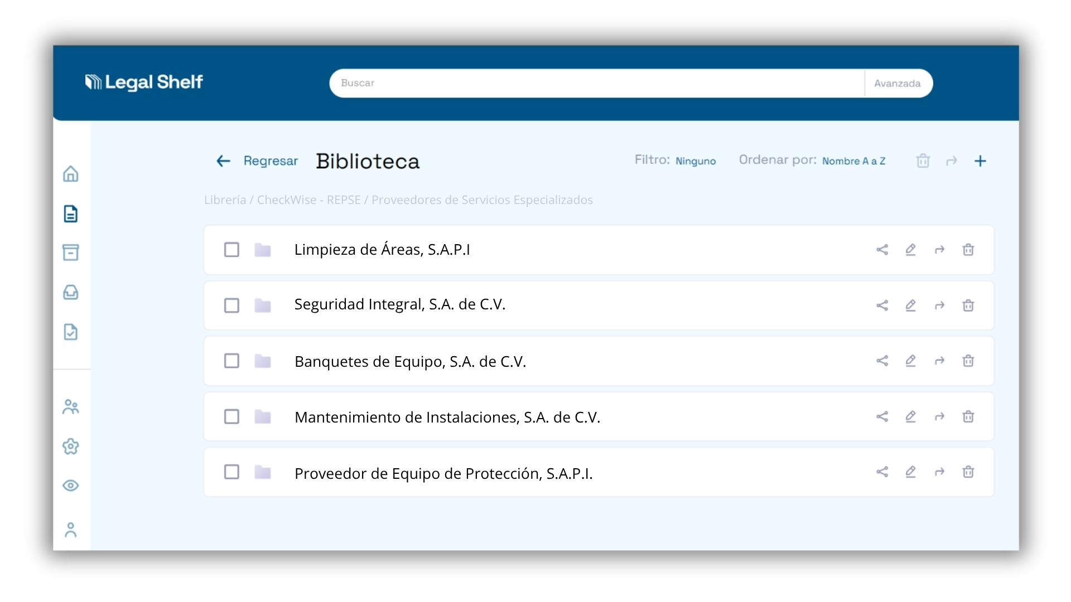The width and height of the screenshot is (1071, 602).
Task: Share the Seguridad Integral folder
Action: click(882, 305)
